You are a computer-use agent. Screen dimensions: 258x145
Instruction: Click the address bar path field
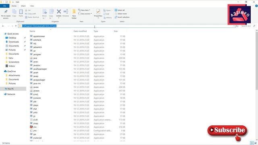(127, 26)
